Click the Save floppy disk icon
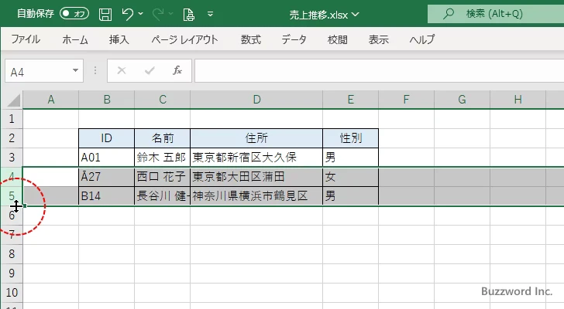564x309 pixels. click(105, 15)
